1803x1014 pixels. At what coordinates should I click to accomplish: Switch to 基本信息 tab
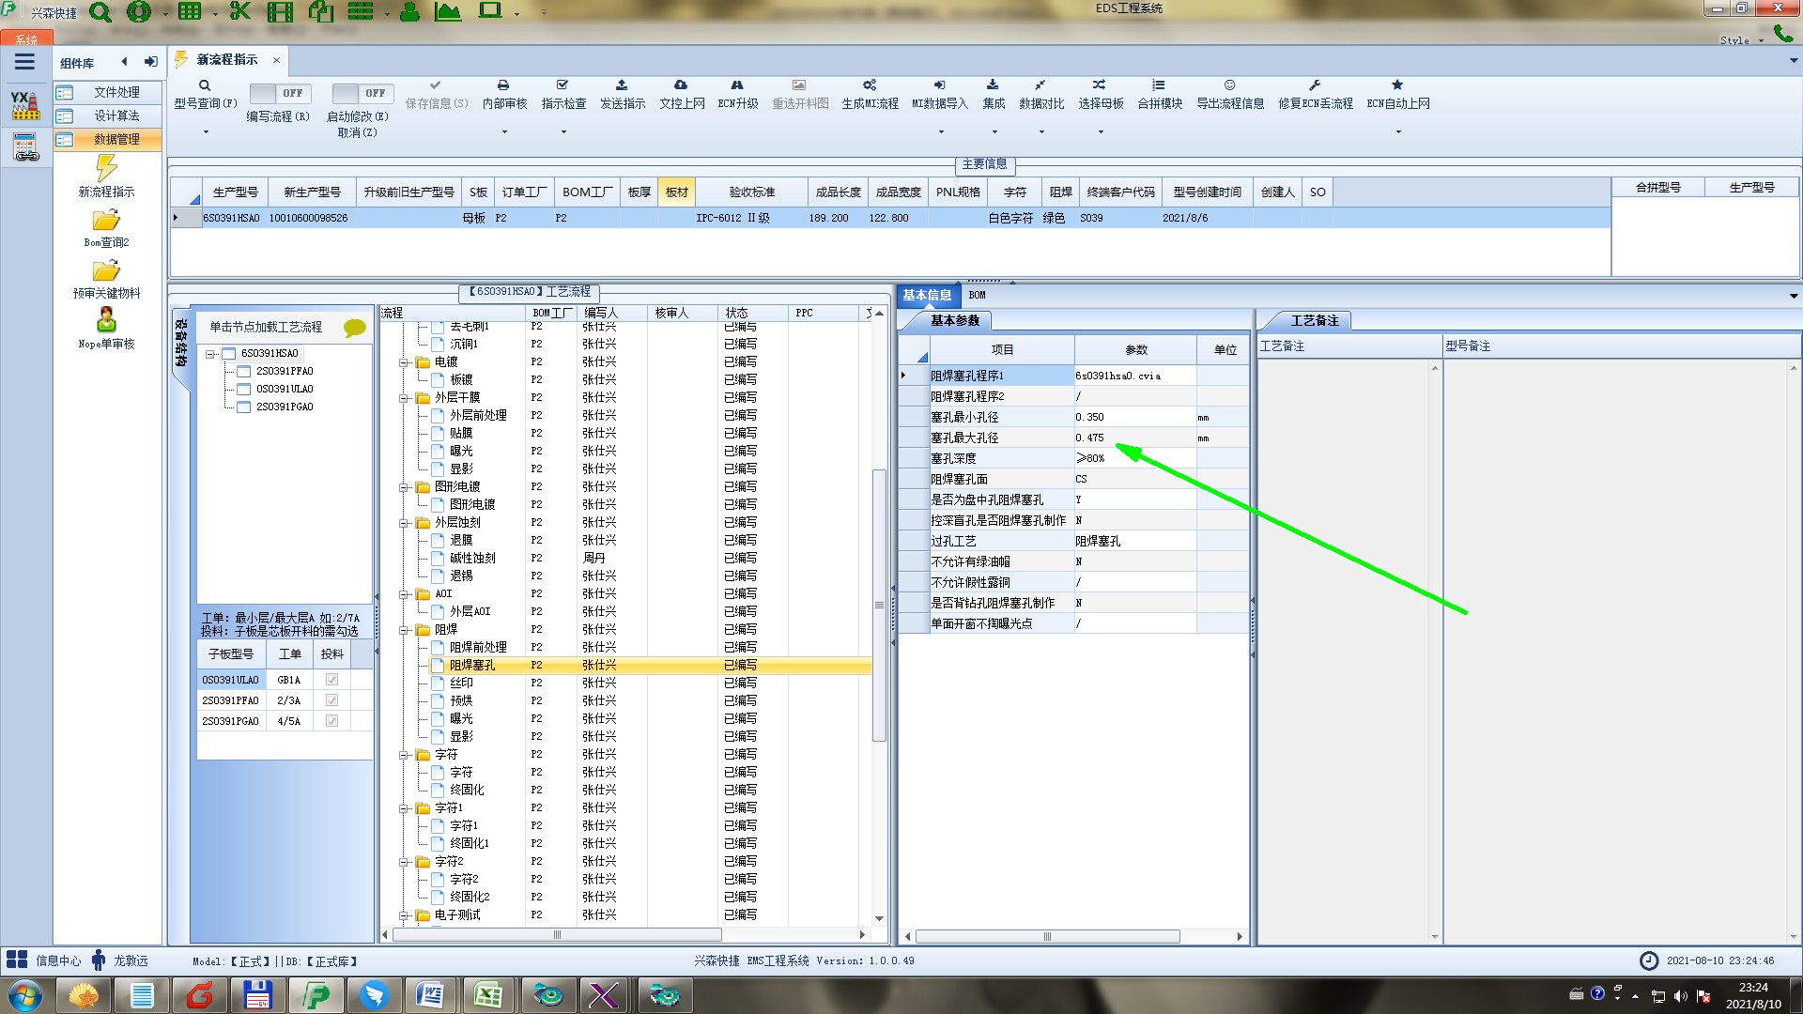pos(927,295)
